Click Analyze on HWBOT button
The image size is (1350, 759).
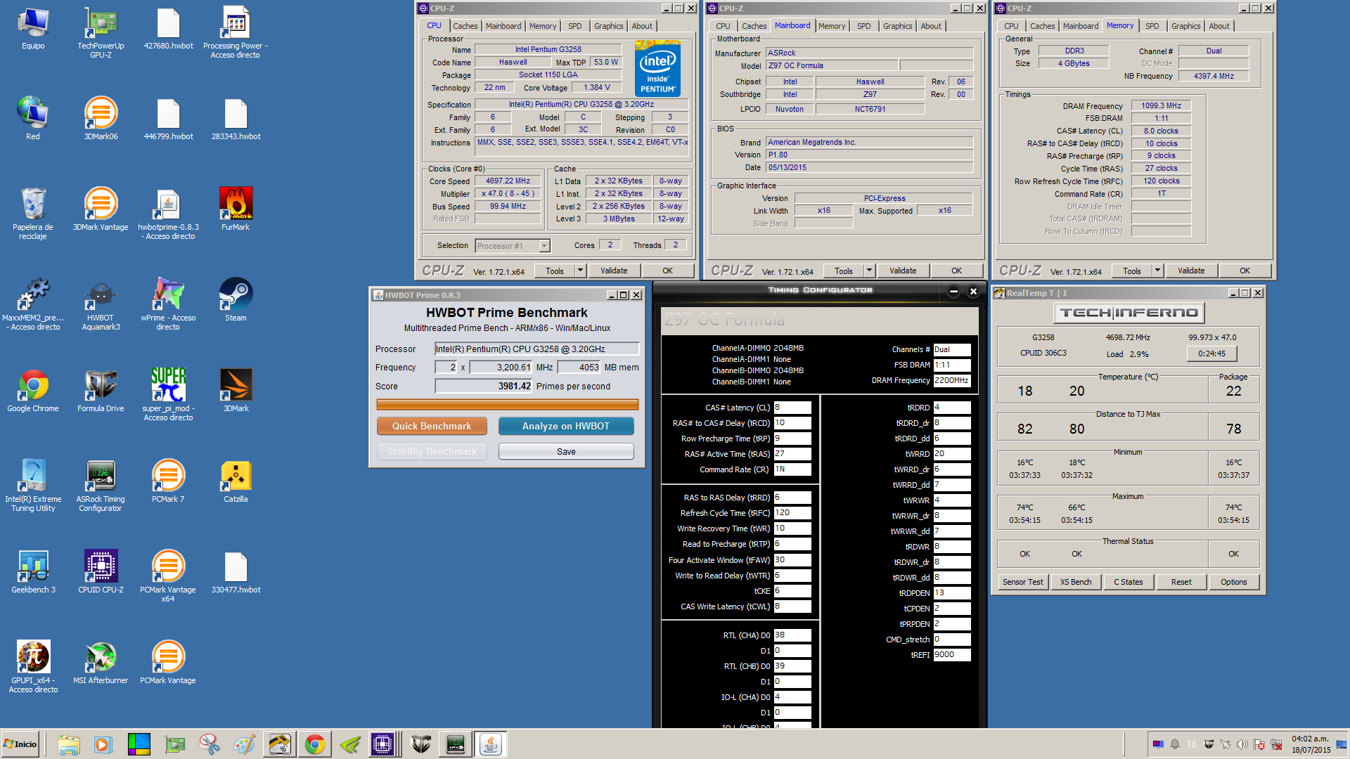(566, 426)
